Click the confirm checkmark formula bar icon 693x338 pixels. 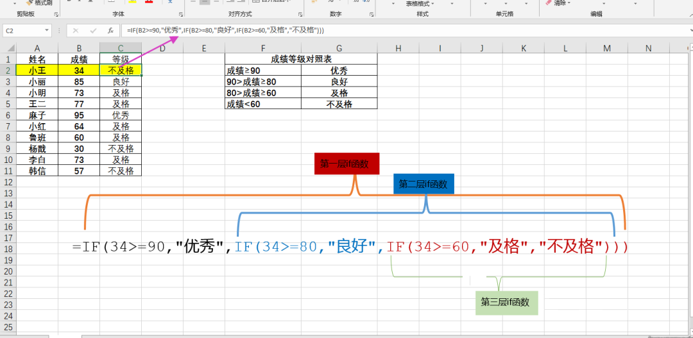pos(93,31)
